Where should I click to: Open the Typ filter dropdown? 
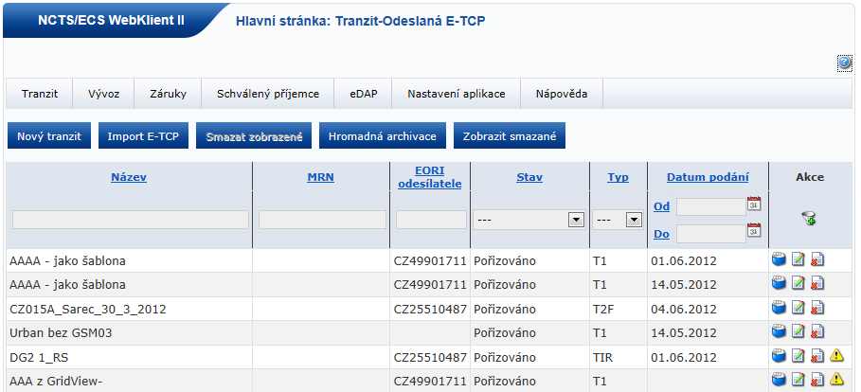(631, 220)
